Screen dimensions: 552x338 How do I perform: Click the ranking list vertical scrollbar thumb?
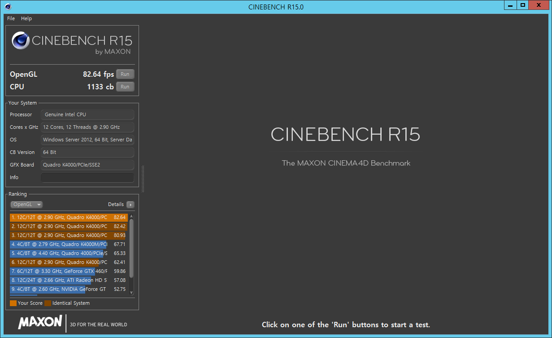(x=131, y=248)
